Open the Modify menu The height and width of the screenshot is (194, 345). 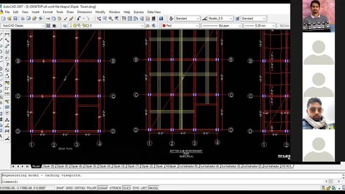(x=100, y=12)
